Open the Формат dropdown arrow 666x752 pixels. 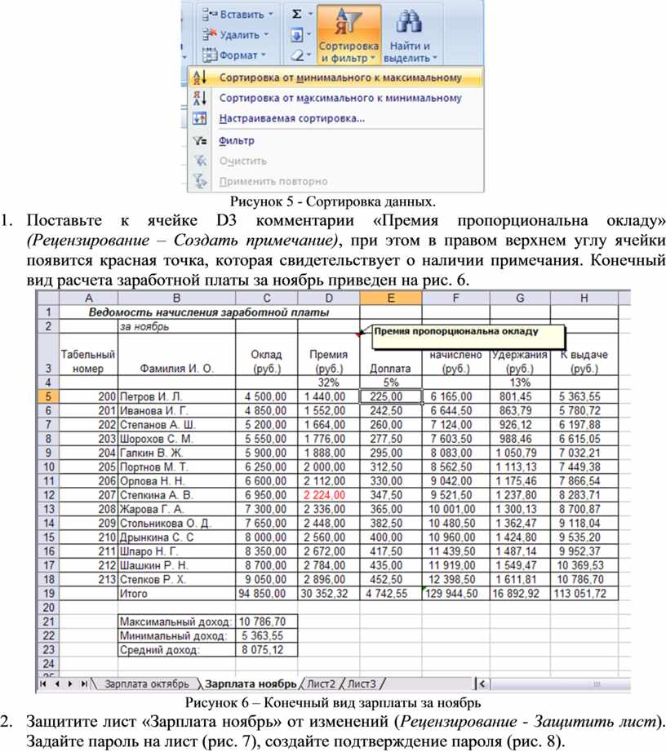pos(264,55)
